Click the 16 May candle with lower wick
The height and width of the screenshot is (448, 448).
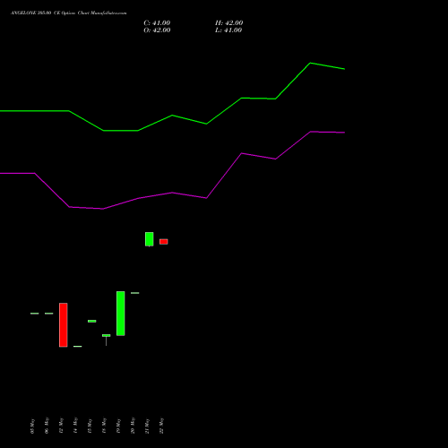point(107,336)
